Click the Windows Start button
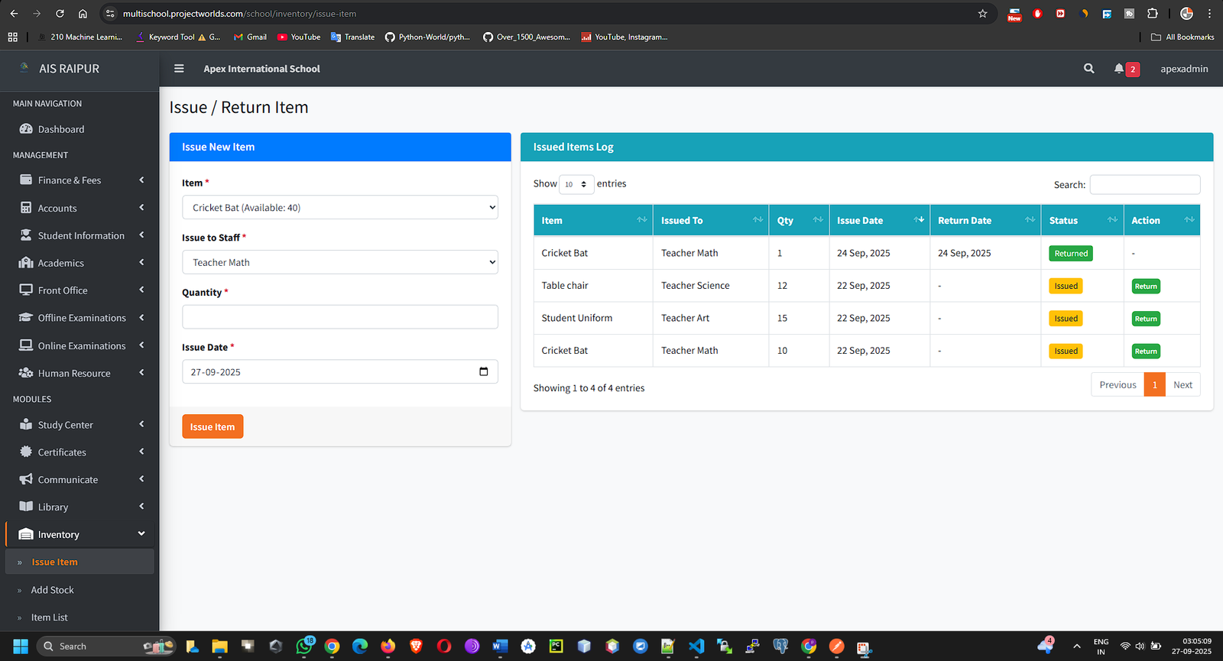 [21, 646]
